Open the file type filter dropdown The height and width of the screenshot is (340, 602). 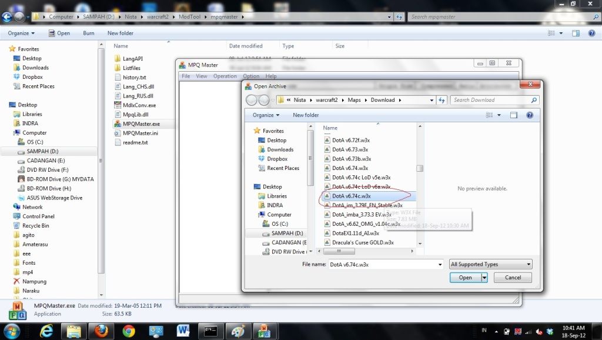(491, 264)
